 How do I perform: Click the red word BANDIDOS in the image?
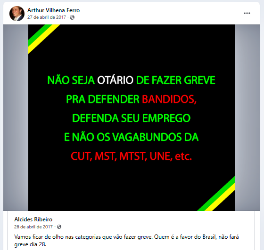point(169,99)
